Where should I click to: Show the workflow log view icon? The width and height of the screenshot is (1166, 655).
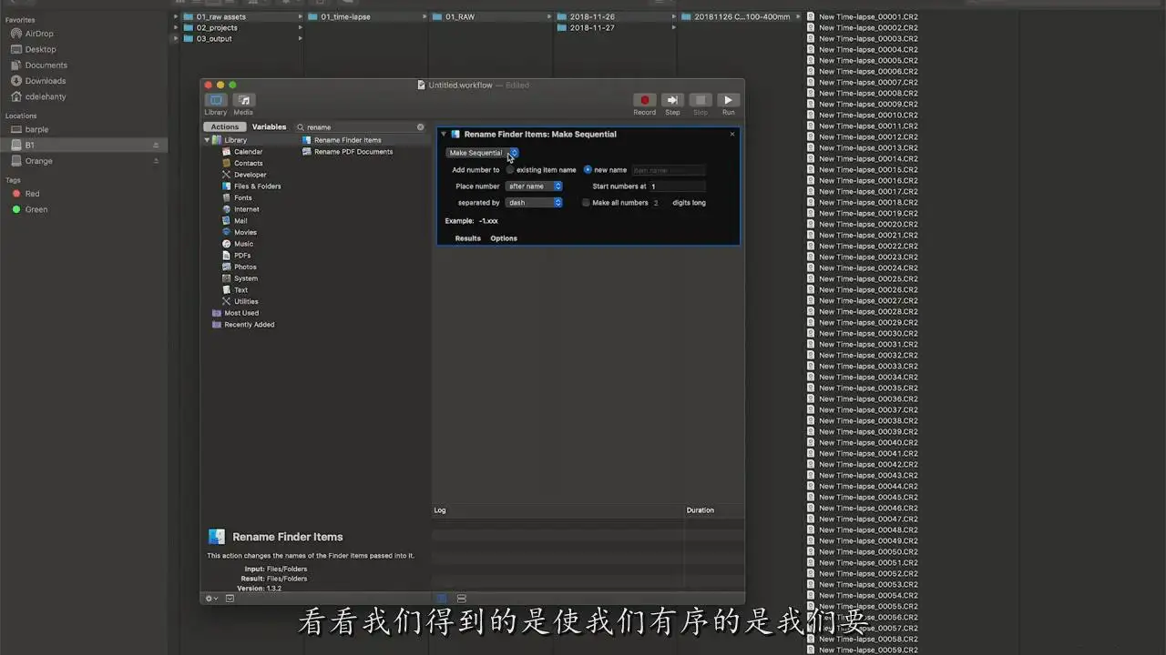(443, 599)
